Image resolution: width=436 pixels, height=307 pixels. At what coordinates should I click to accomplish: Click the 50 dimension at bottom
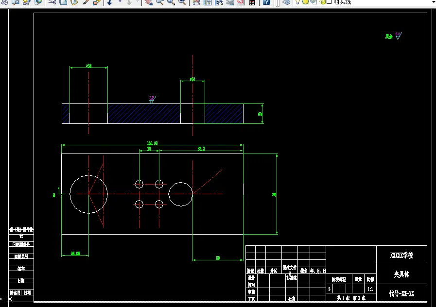(218, 258)
